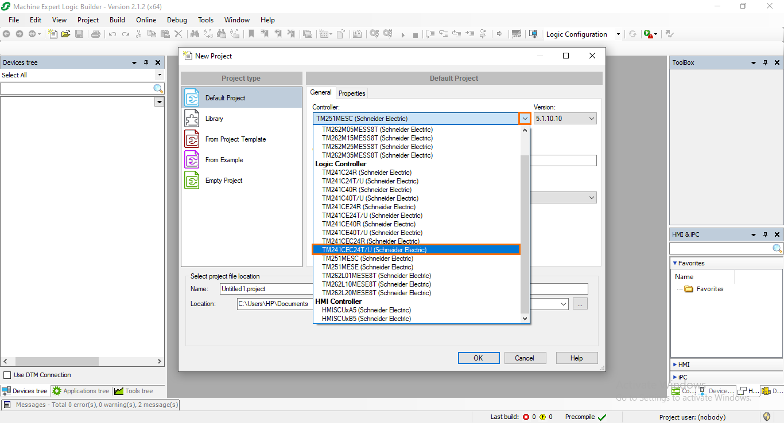Open the Version 5.1.10.10 dropdown
The height and width of the screenshot is (423, 784).
(591, 119)
